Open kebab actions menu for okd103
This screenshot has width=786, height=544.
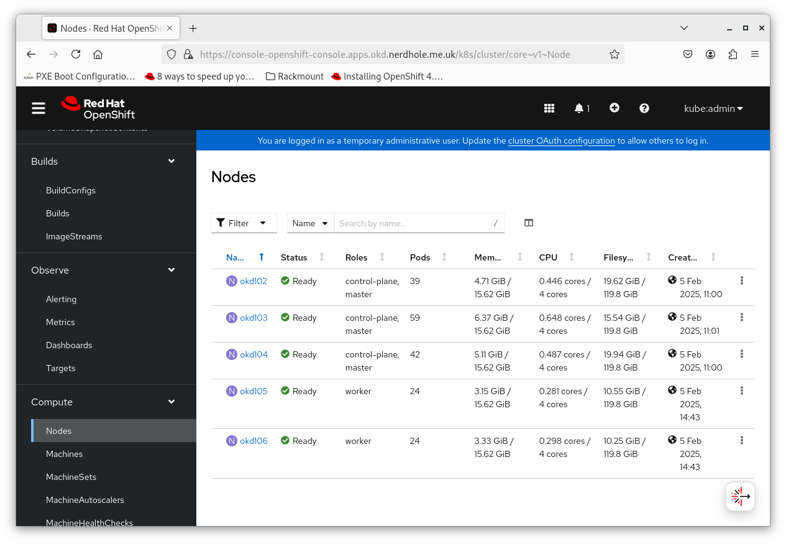click(x=742, y=317)
